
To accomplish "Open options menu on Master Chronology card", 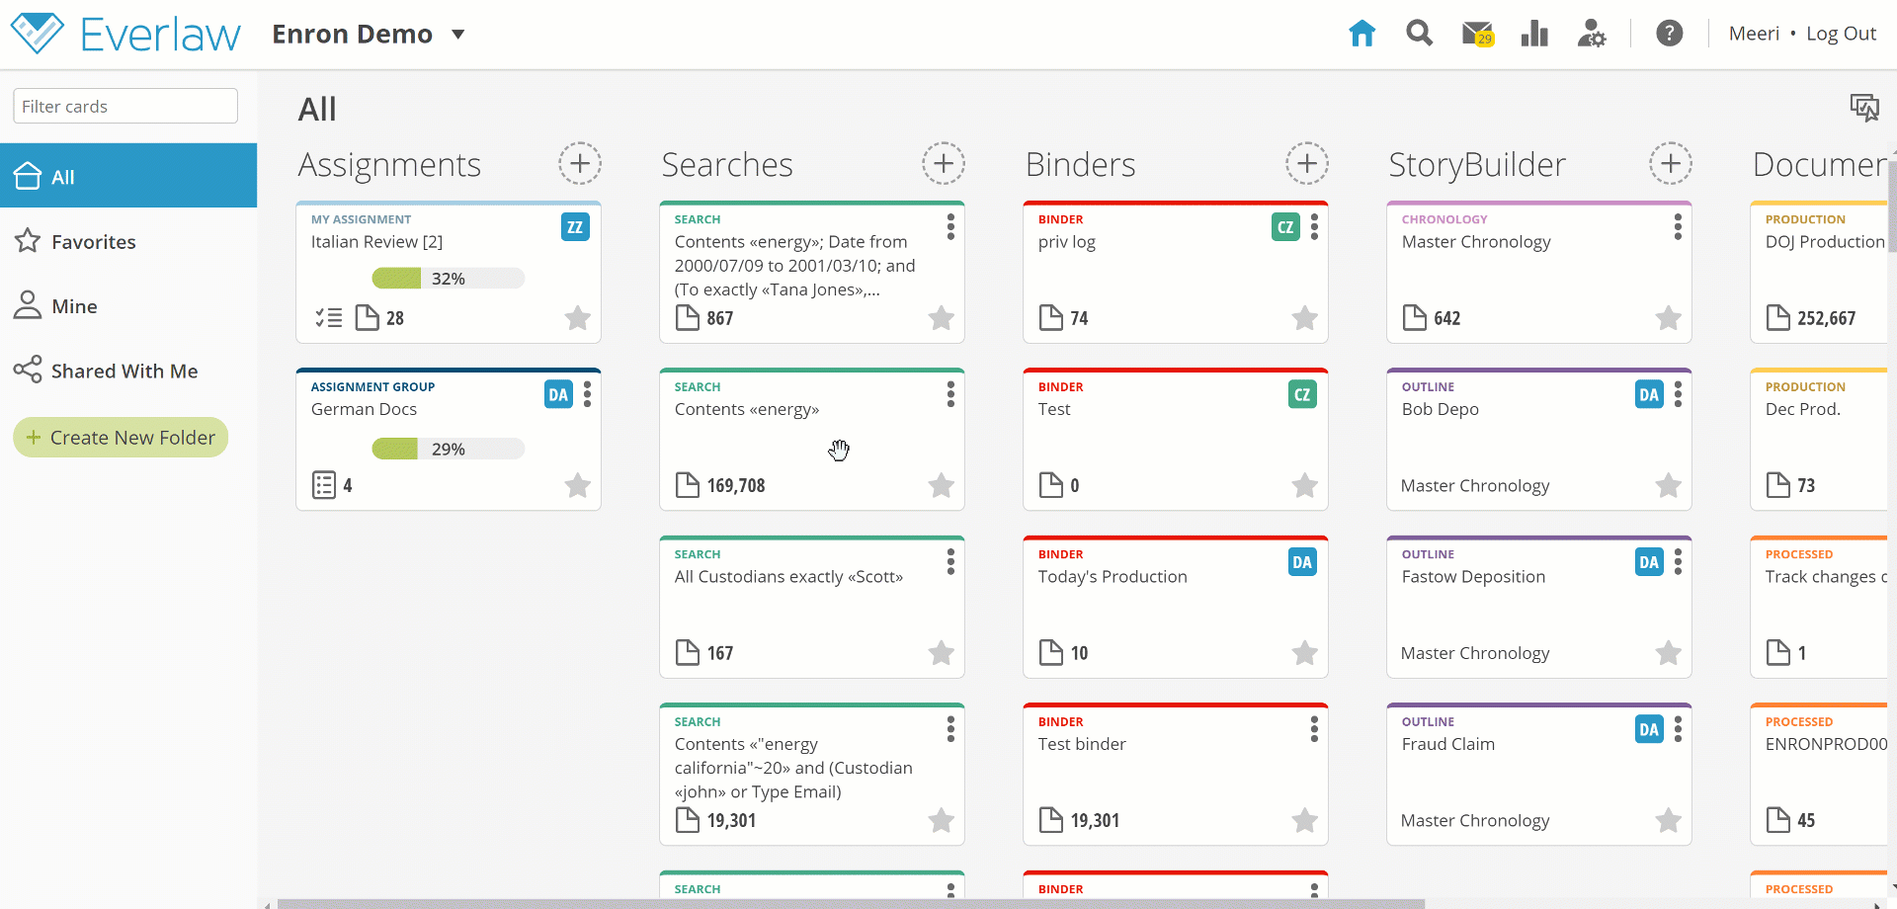I will pos(1678,227).
